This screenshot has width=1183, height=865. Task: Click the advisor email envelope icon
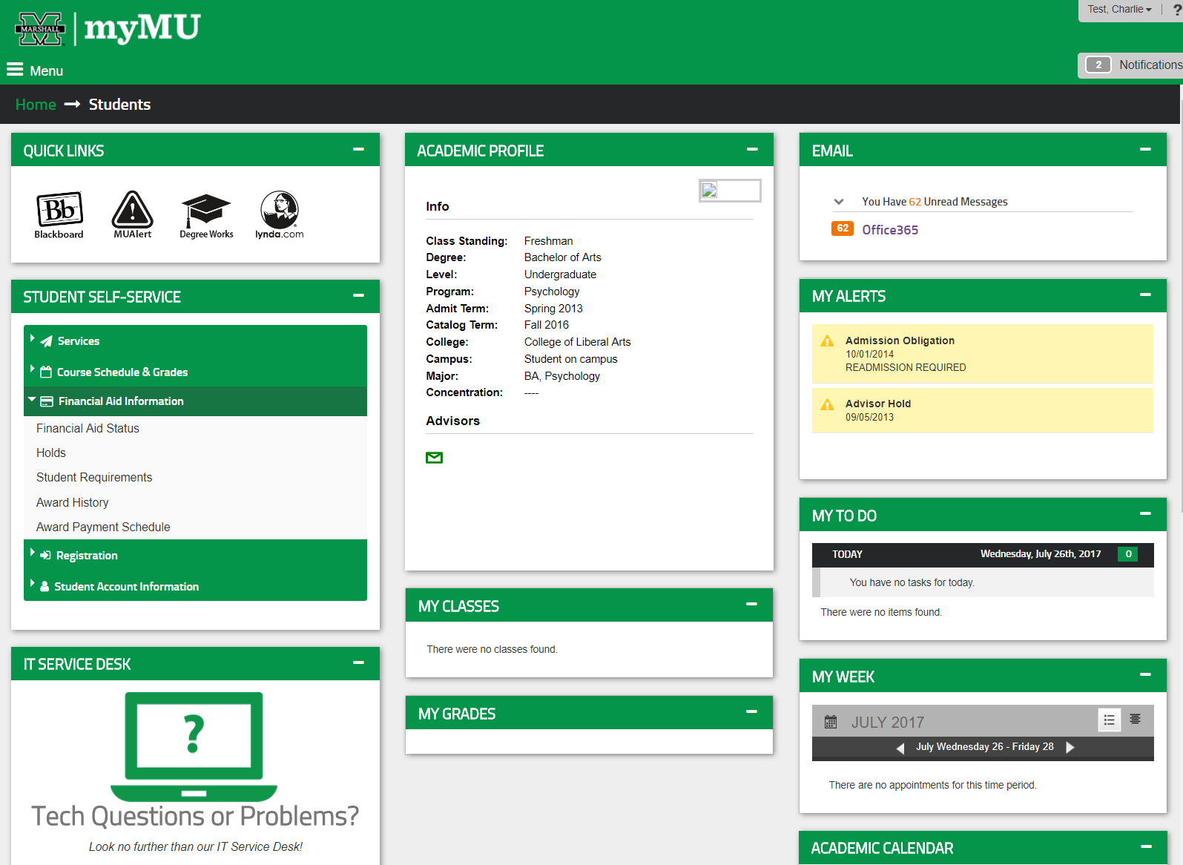click(x=434, y=458)
